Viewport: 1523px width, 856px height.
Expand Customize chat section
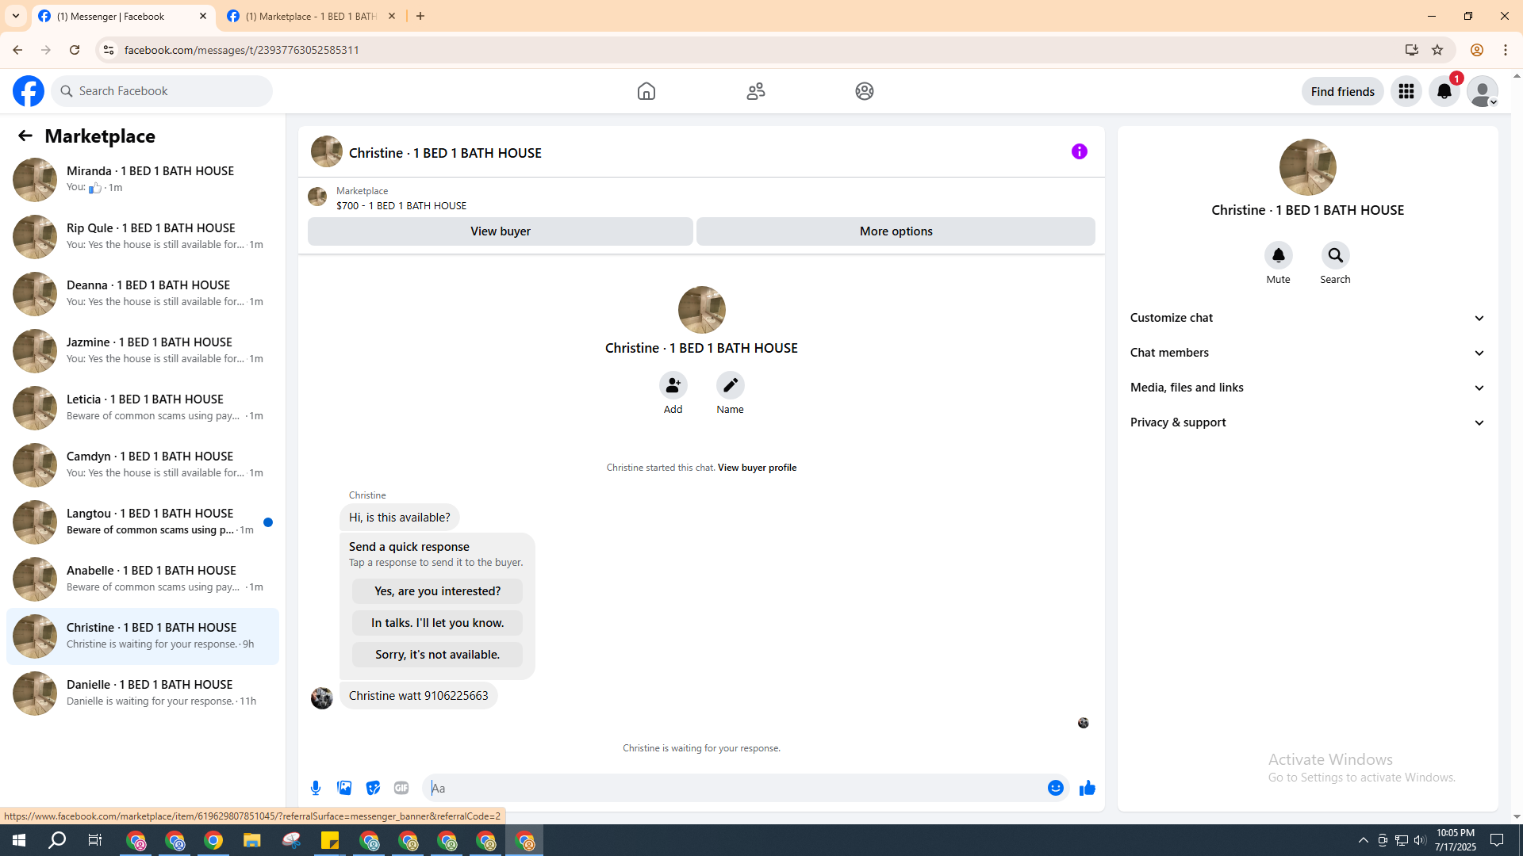pos(1307,318)
